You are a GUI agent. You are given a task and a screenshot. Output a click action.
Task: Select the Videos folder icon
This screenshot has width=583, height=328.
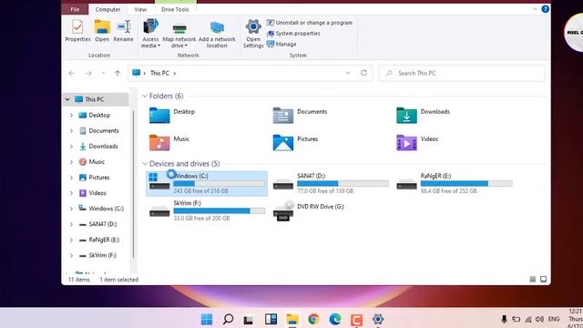point(406,142)
